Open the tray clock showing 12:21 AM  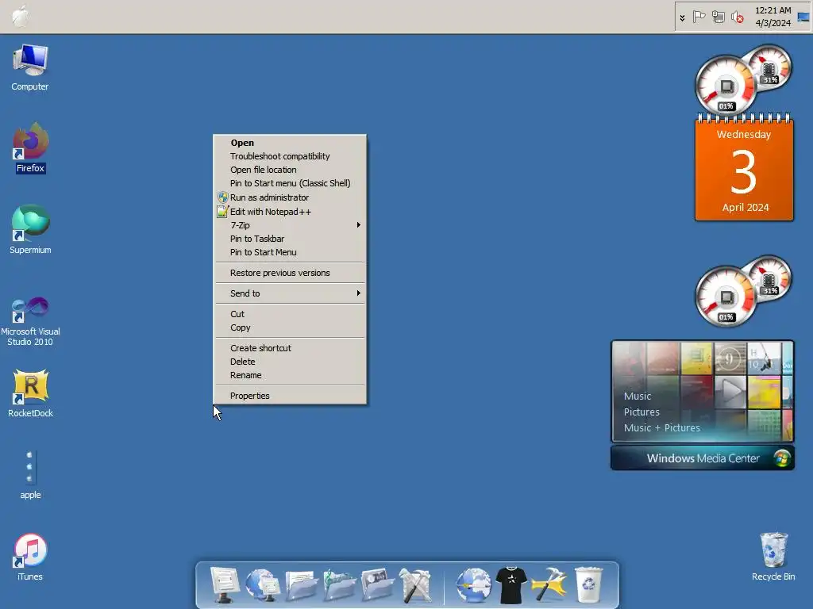click(773, 17)
